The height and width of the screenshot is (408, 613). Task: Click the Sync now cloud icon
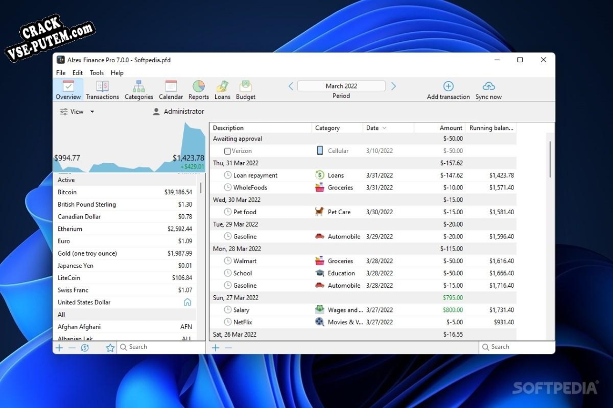[489, 86]
